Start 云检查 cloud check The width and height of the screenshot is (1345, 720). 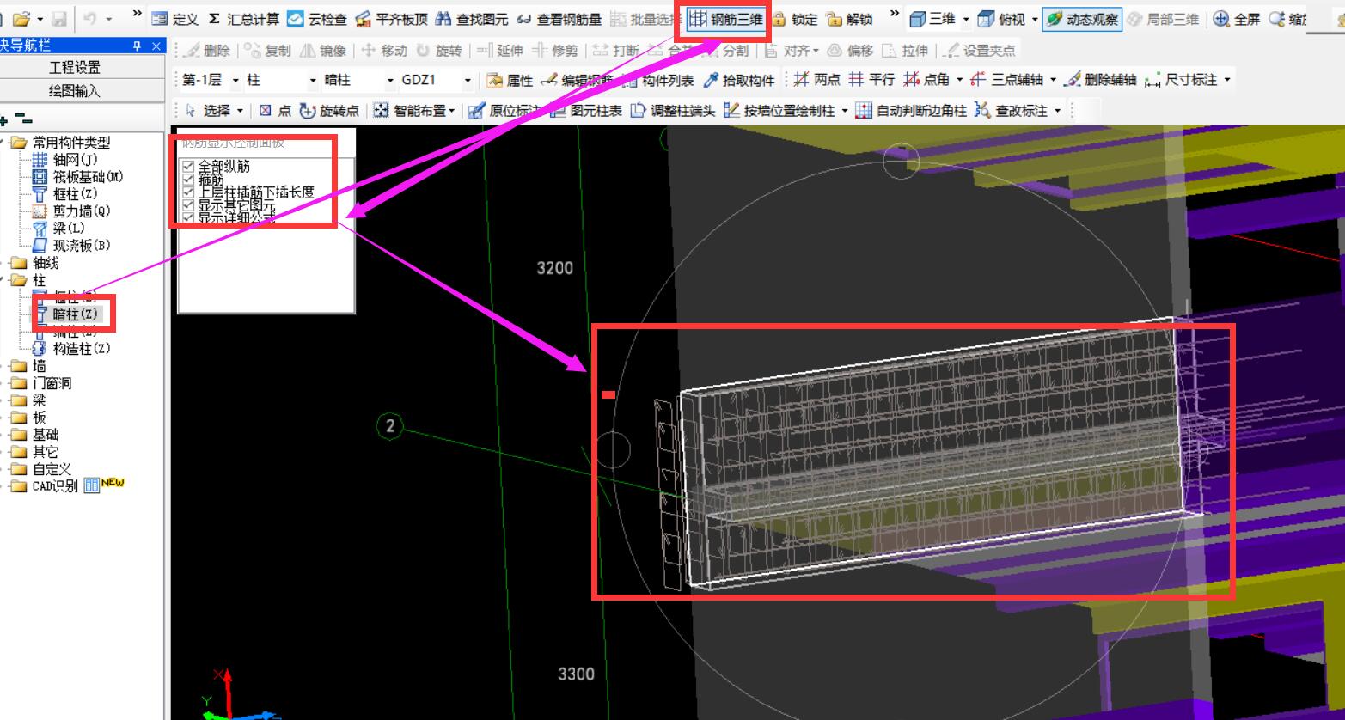click(x=316, y=19)
